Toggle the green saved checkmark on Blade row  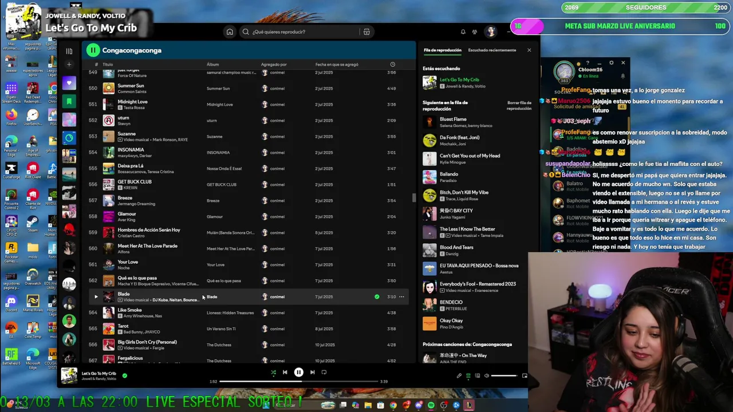[x=377, y=297]
